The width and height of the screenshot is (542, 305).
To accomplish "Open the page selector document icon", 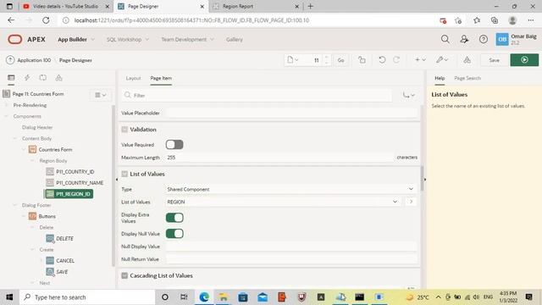I will coord(292,60).
